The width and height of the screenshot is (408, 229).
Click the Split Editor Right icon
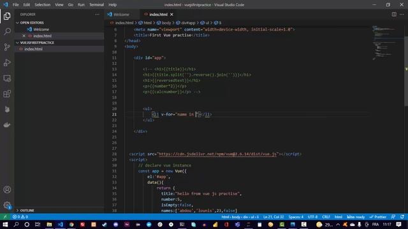tap(394, 14)
